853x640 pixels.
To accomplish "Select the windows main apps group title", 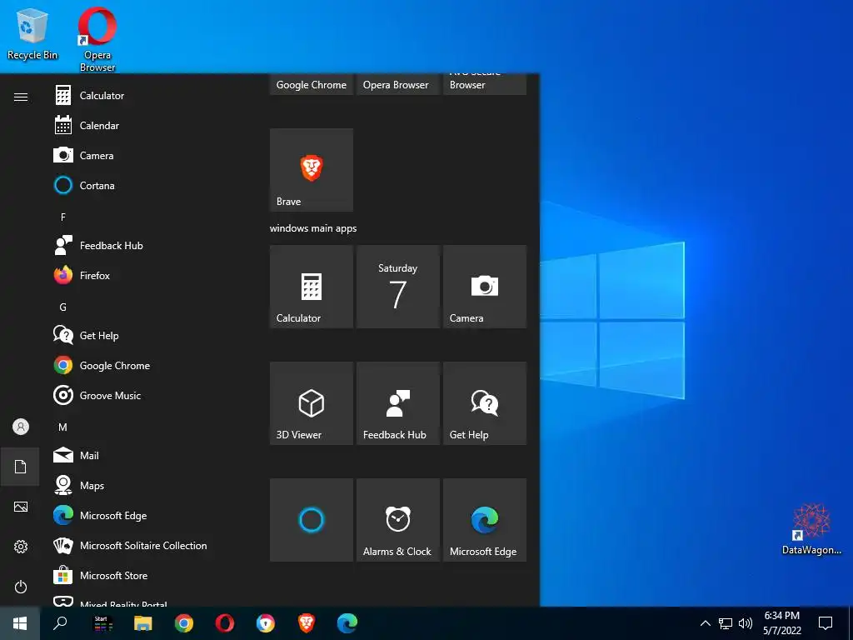I will click(313, 228).
